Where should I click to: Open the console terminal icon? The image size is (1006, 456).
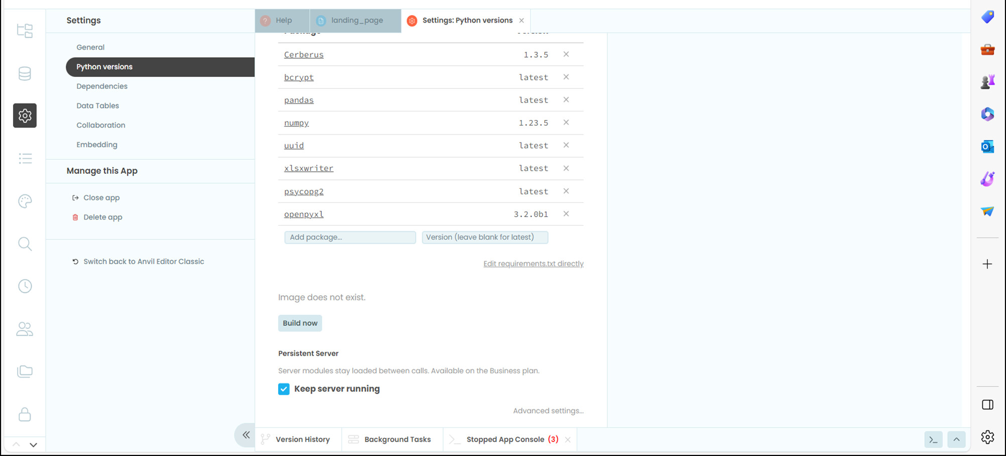point(933,439)
